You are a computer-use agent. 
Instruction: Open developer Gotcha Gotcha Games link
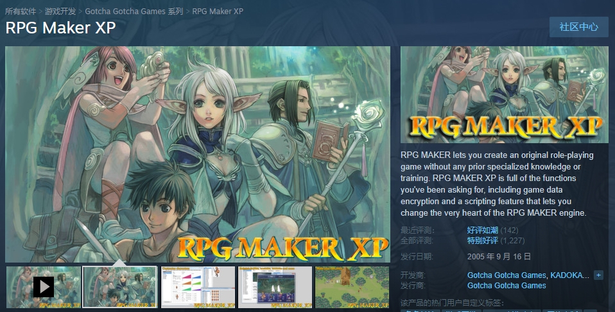507,275
